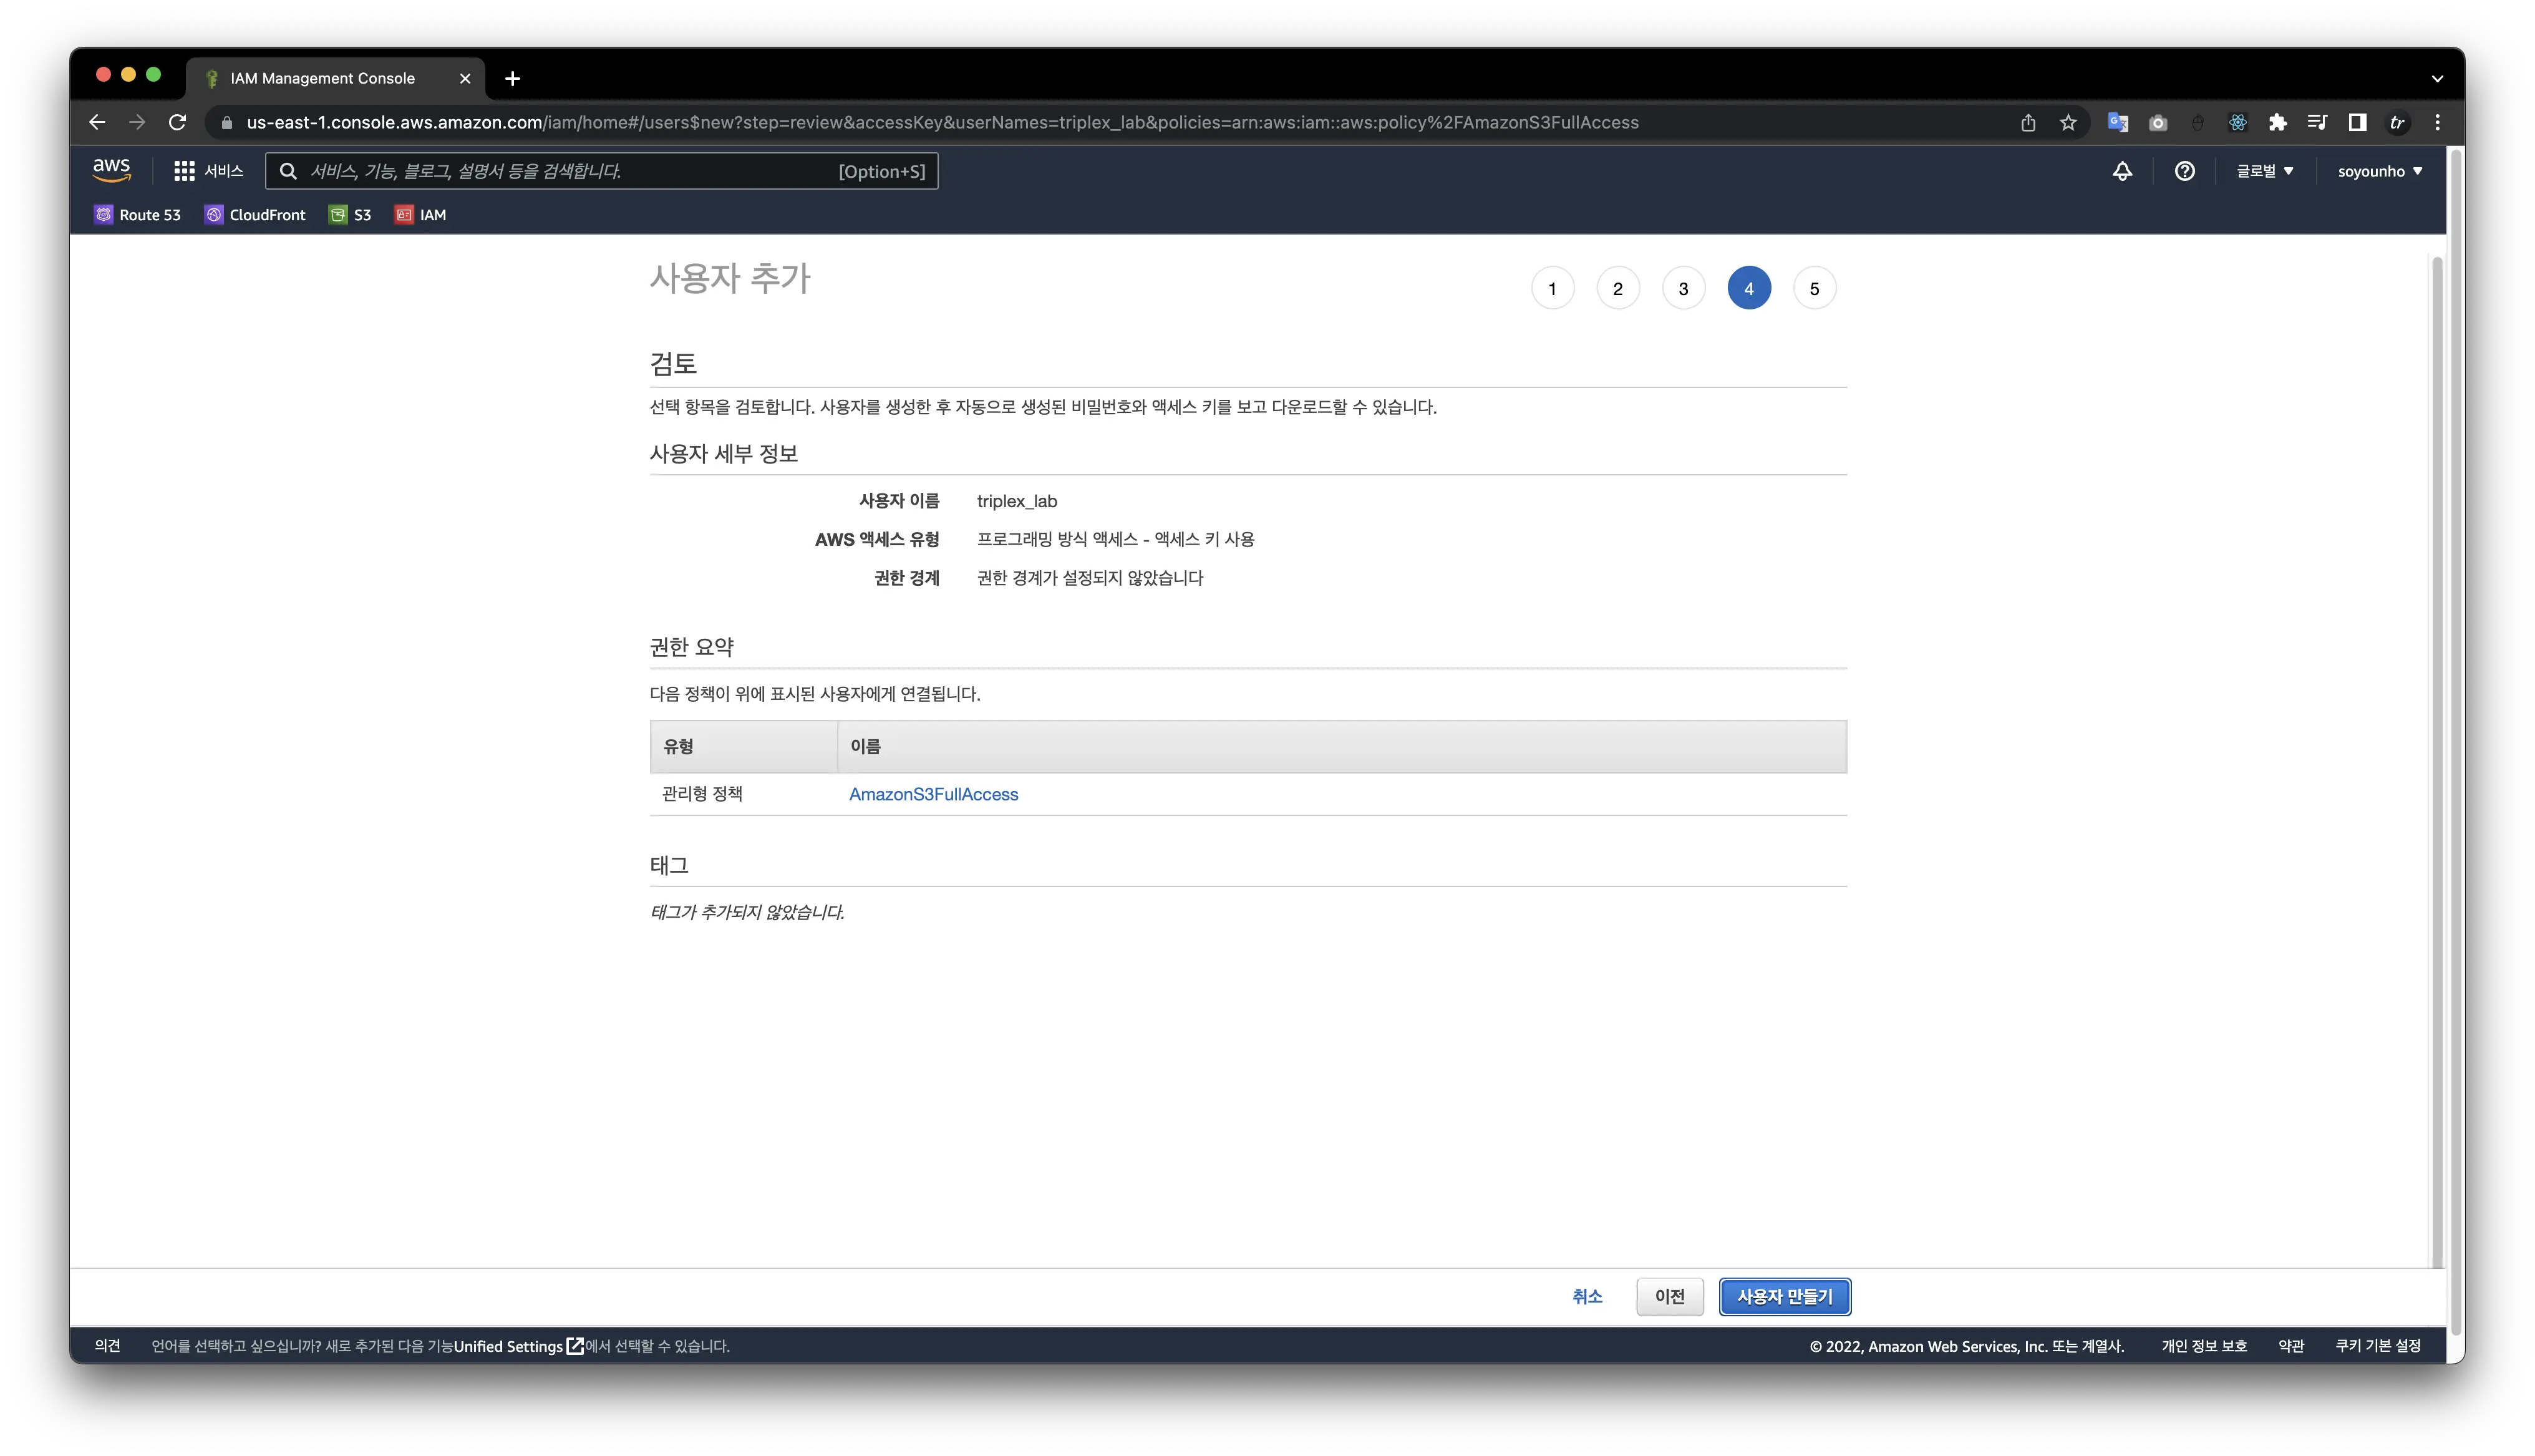Bookmark page with star icon
The height and width of the screenshot is (1456, 2535).
coord(2068,123)
